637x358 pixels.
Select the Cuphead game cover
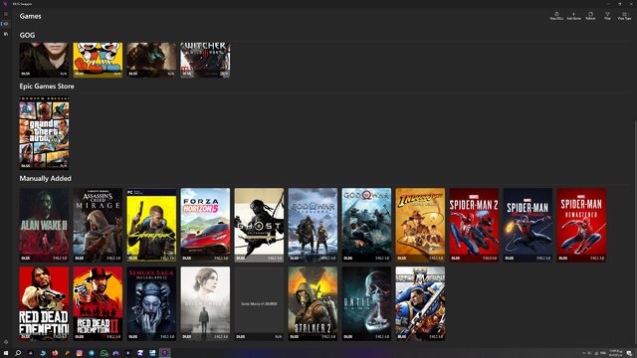(98, 60)
